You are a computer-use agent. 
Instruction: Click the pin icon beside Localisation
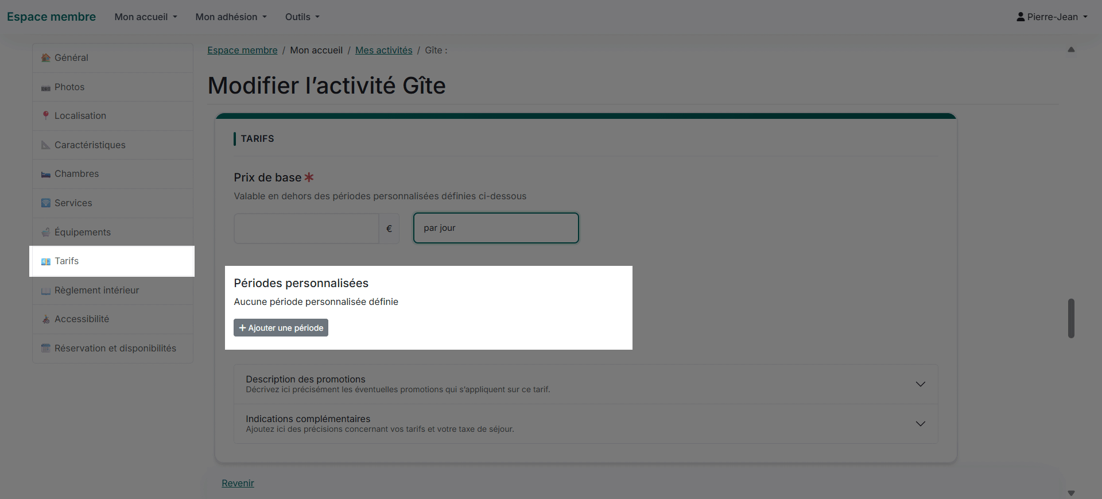tap(46, 116)
